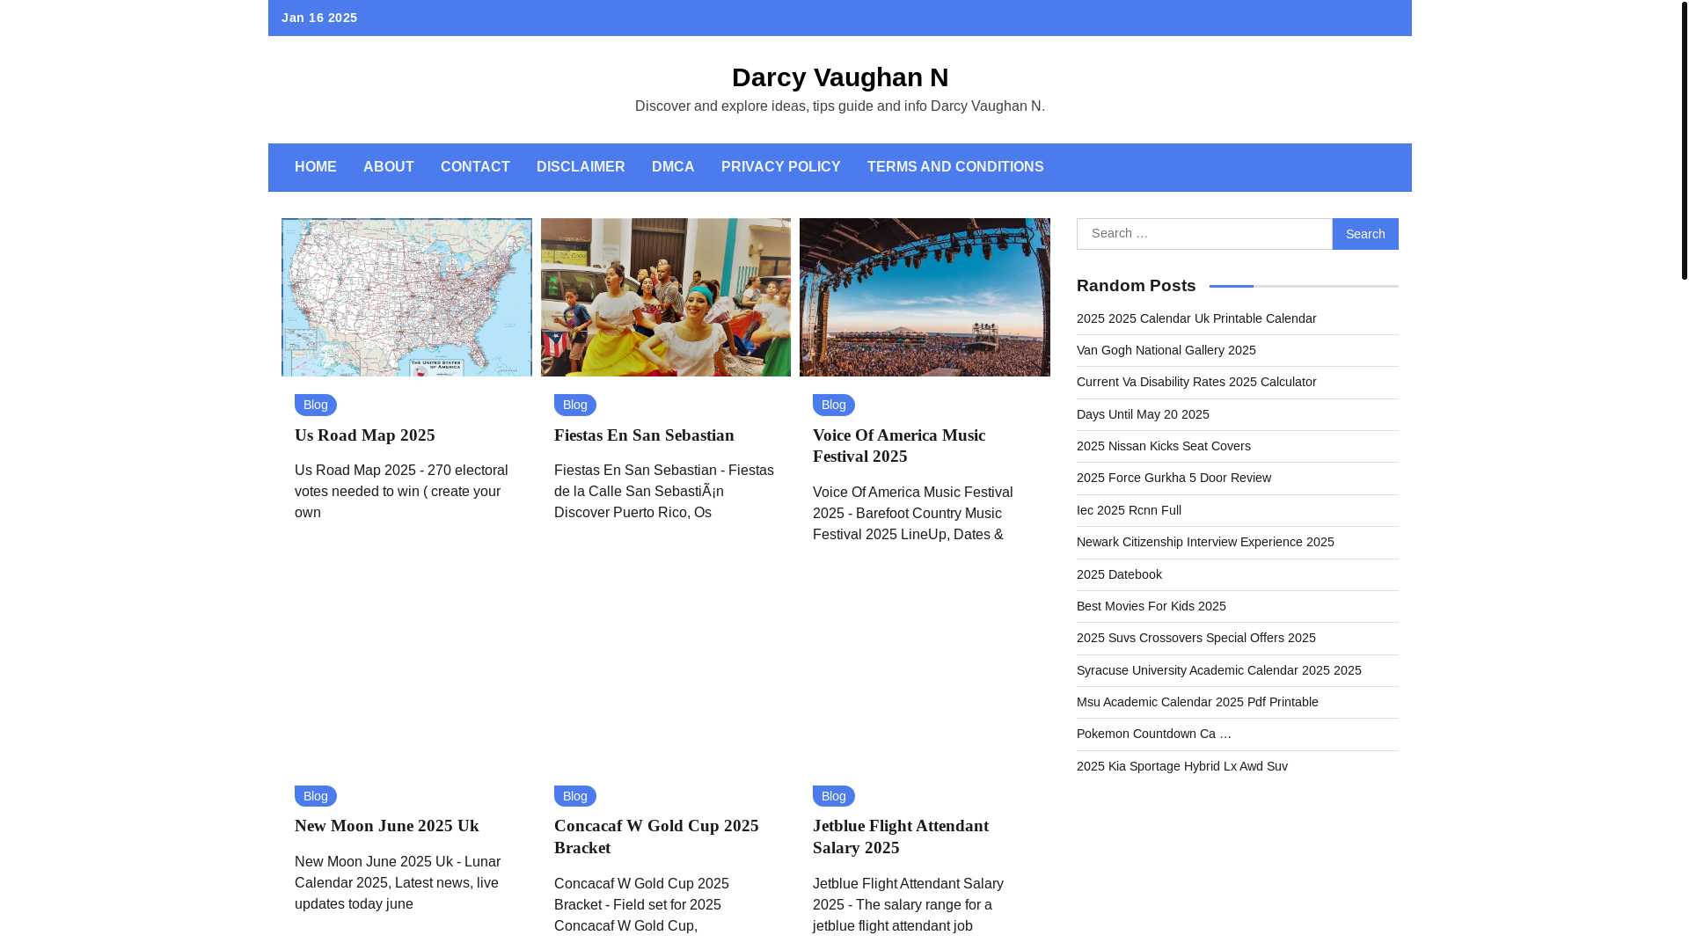Open TERMS AND CONDITIONS page
Viewport: 1689px width, 950px height.
pos(955,167)
